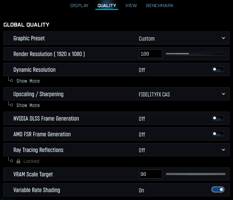Click the tree branch icon beside Locked
Screen dimensions: 233x200
point(11,160)
